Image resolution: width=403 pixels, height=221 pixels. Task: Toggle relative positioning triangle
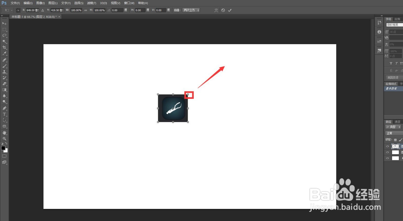[43, 10]
